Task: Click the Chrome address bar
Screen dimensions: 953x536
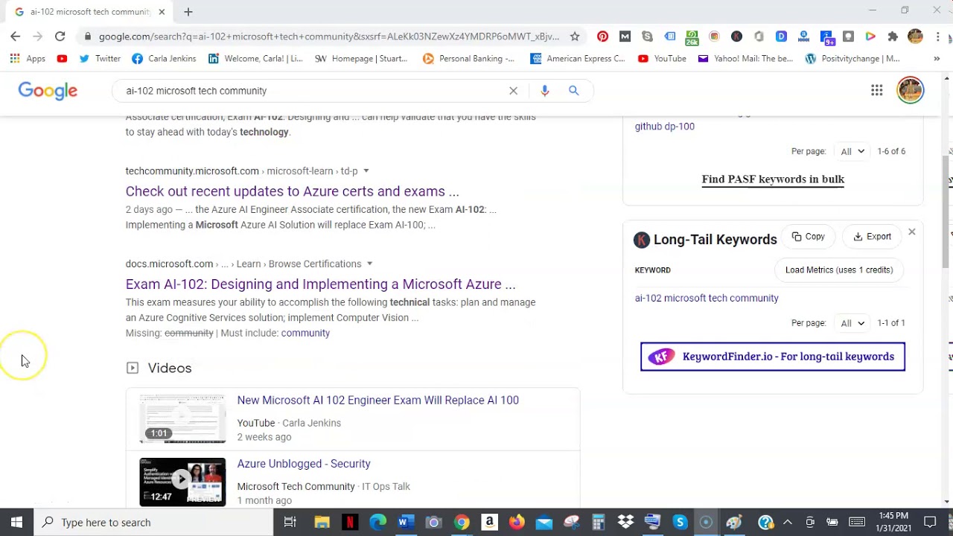Action: click(x=328, y=36)
